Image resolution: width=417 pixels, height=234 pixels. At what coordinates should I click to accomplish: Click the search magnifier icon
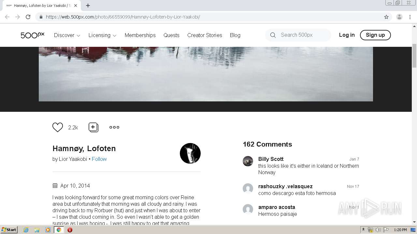point(273,35)
